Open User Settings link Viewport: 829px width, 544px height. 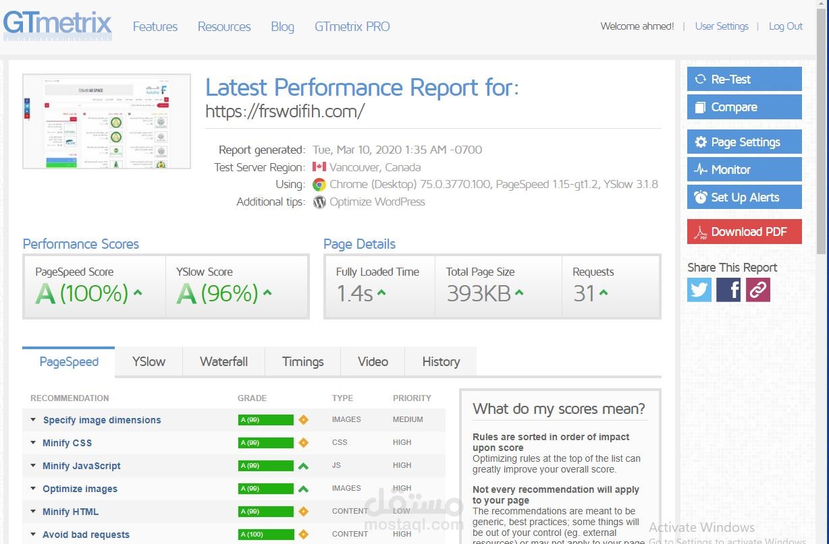(722, 26)
